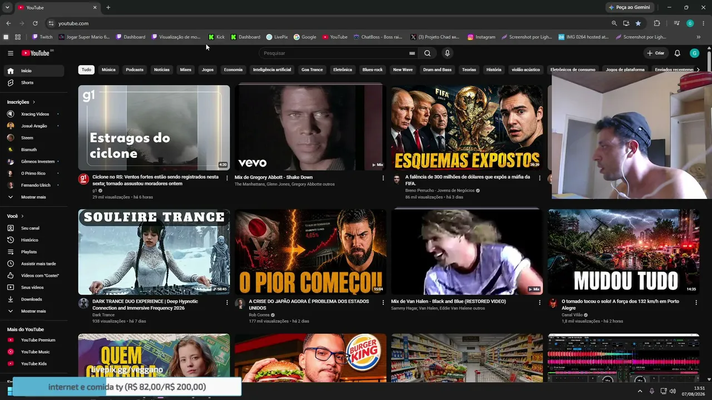
Task: Open the Instagram bookmark
Action: point(481,37)
